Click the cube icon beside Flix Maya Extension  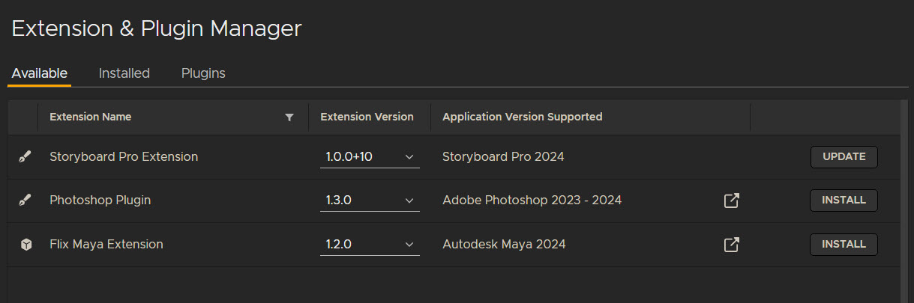click(x=25, y=245)
